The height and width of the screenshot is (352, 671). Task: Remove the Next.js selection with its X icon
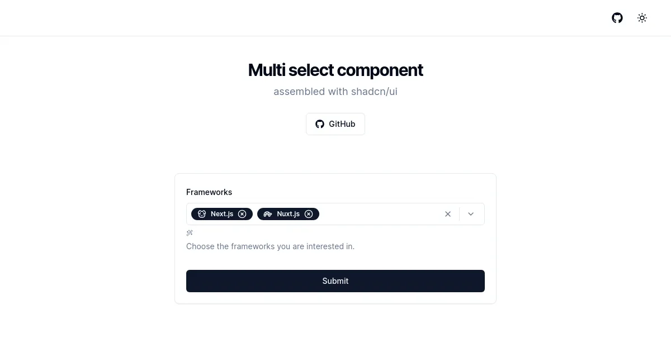(x=242, y=213)
